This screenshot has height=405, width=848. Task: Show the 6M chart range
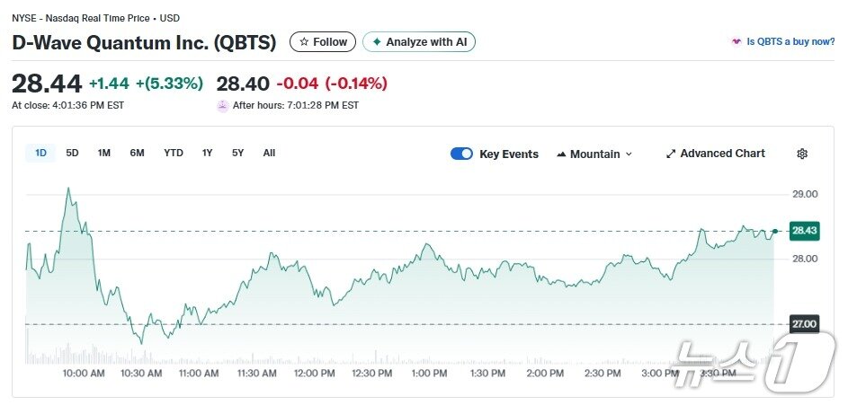click(137, 153)
